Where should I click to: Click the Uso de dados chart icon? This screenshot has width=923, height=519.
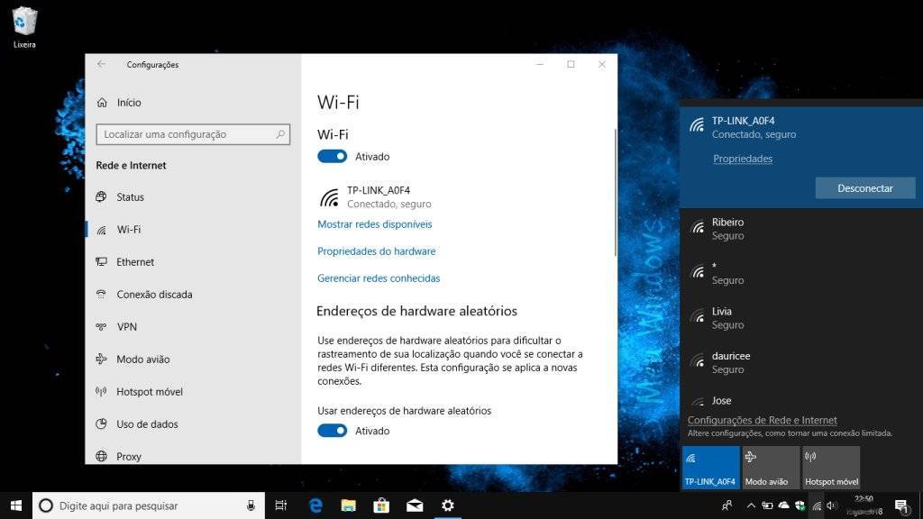tap(101, 423)
